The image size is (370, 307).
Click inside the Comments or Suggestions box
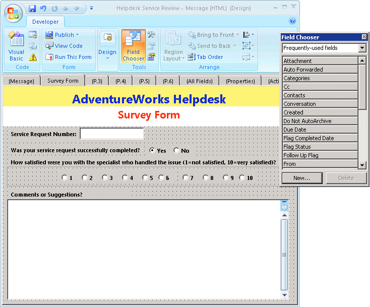pyautogui.click(x=144, y=250)
